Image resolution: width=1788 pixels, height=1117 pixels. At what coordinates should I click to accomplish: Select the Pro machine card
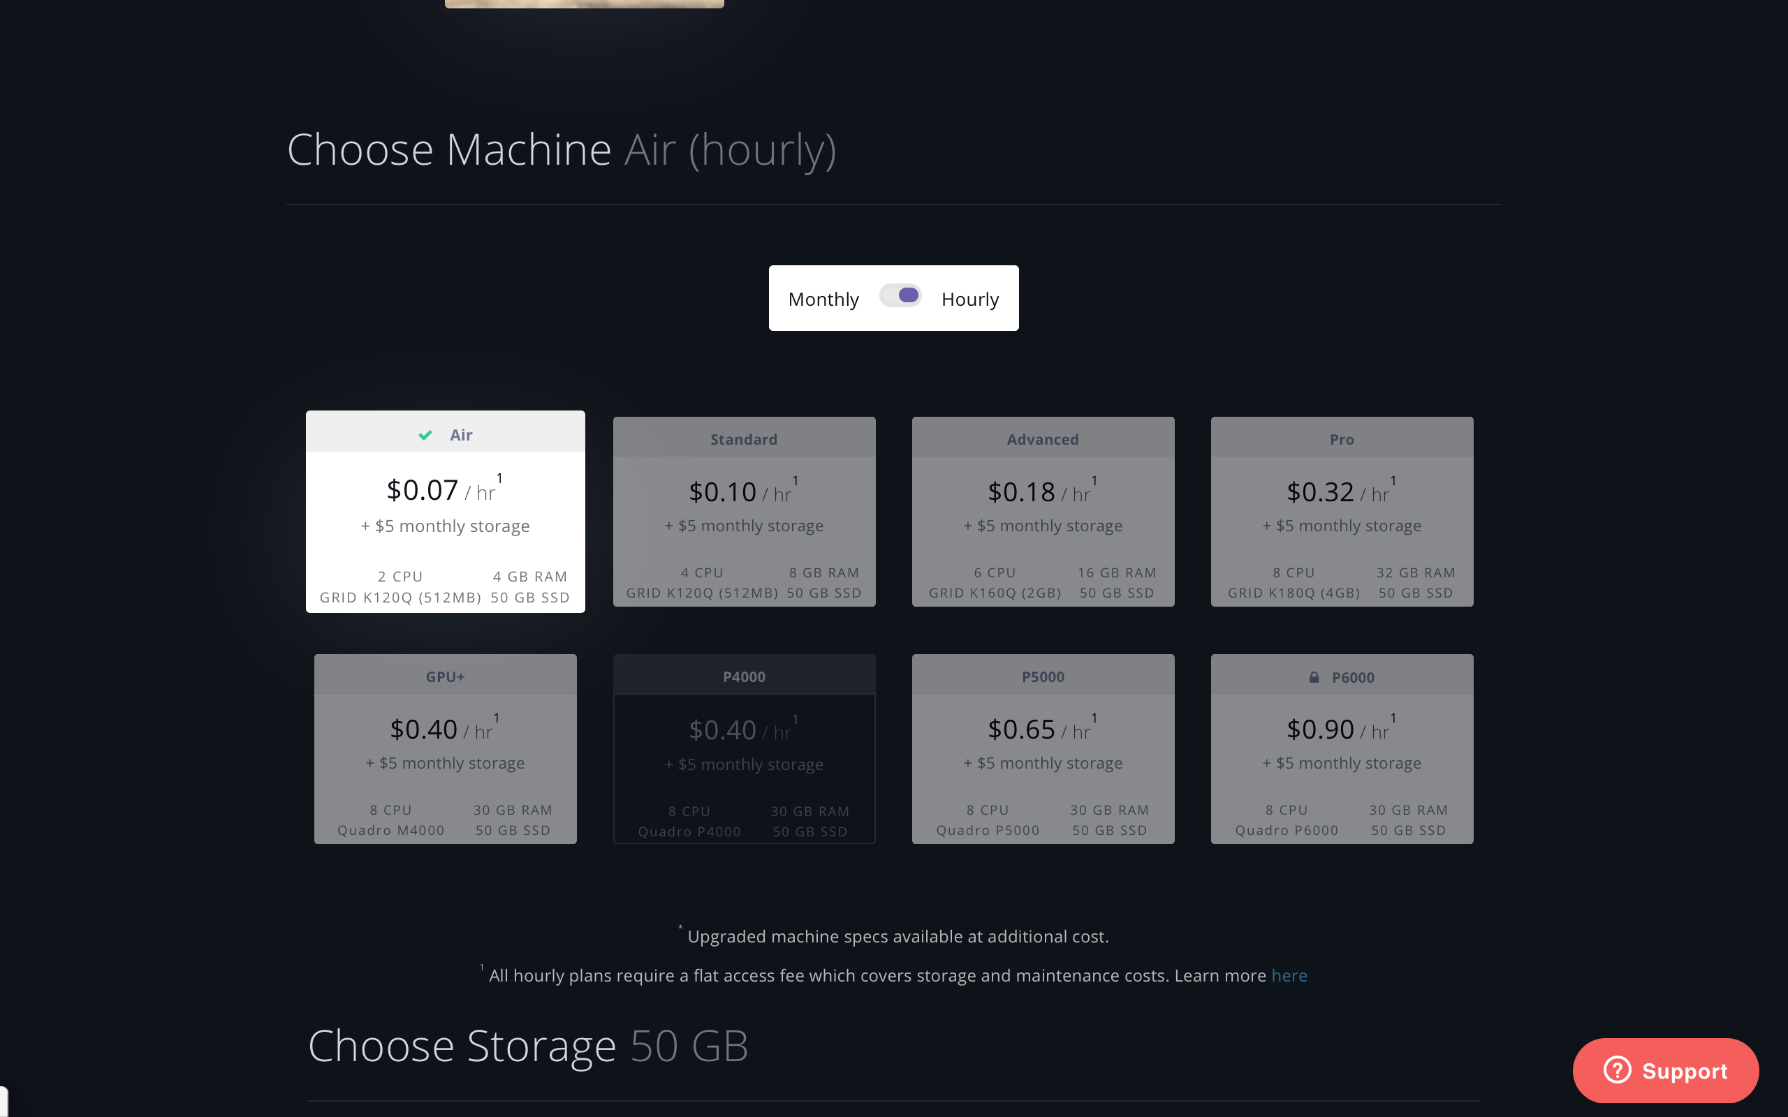point(1342,511)
